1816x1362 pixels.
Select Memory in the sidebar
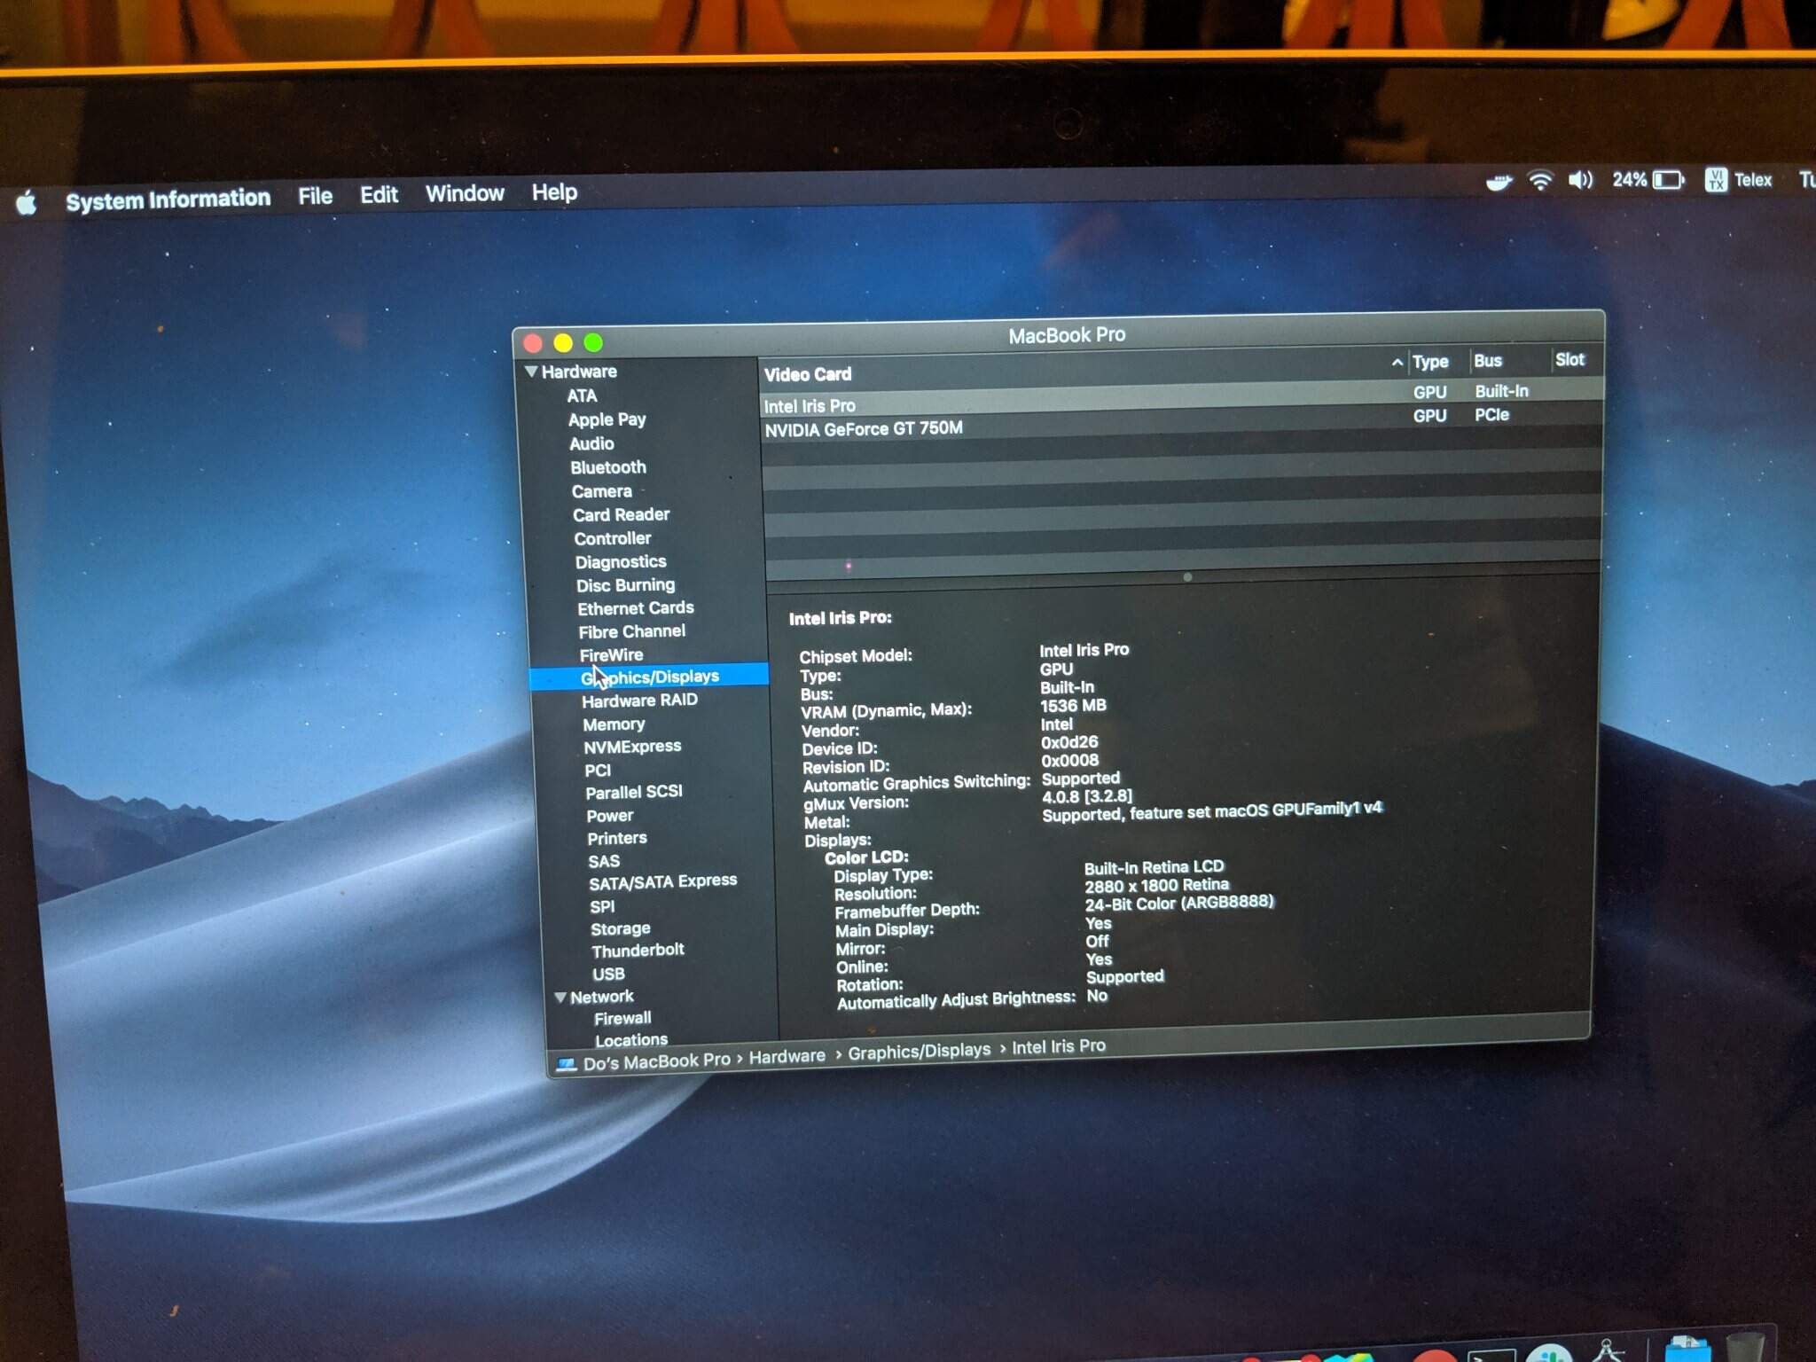(614, 724)
